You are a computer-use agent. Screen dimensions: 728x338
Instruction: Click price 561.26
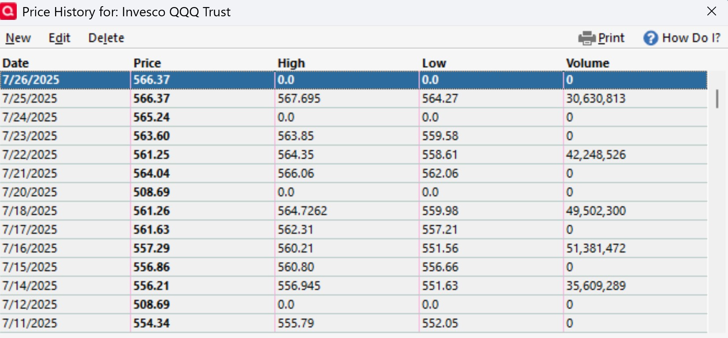click(152, 211)
